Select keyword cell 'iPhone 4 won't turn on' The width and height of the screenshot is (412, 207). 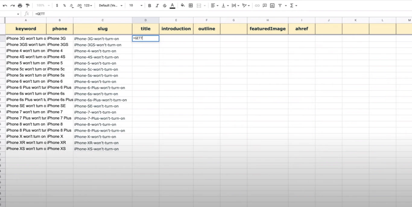coord(26,51)
